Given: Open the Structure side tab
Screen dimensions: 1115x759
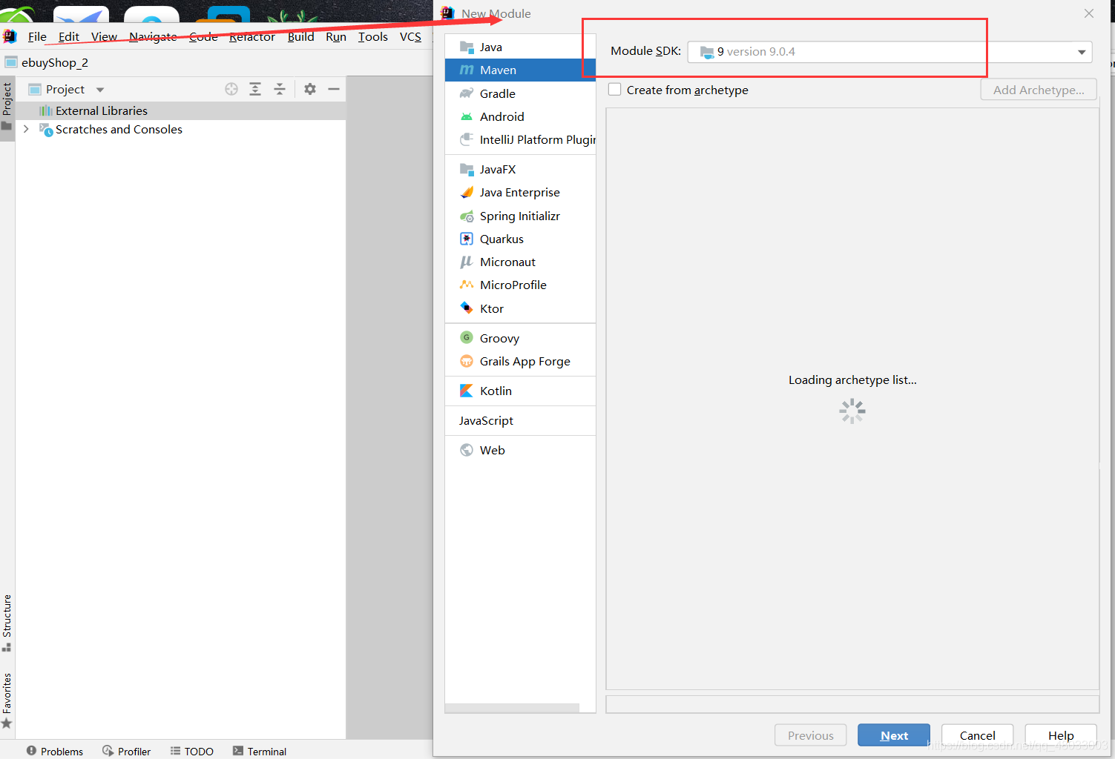Looking at the screenshot, I should pyautogui.click(x=7, y=623).
